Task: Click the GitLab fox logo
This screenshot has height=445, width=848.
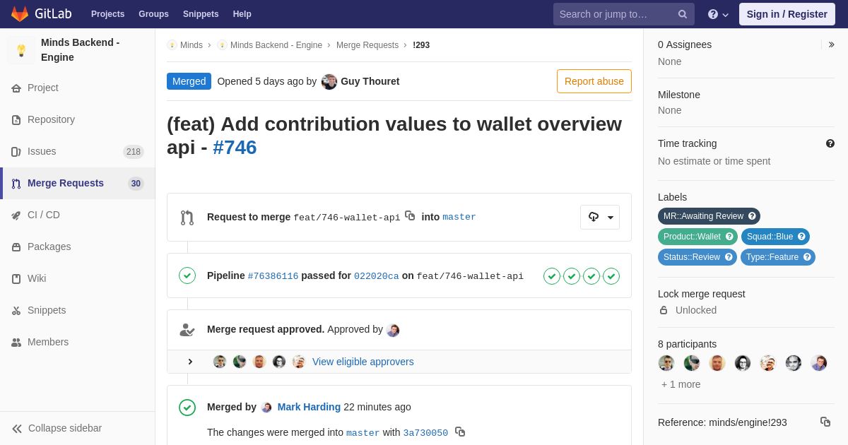Action: [x=20, y=14]
